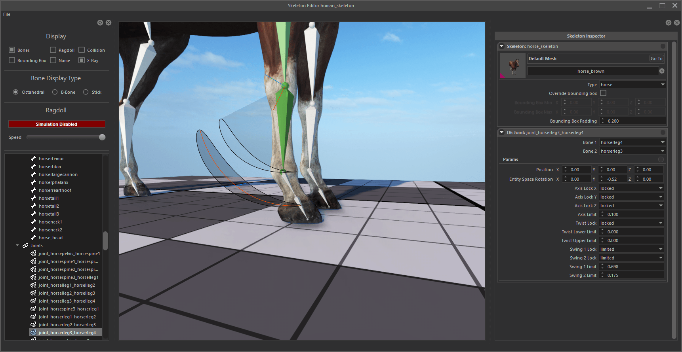The width and height of the screenshot is (682, 352).
Task: Collapse the D6 Joint section
Action: [x=502, y=132]
